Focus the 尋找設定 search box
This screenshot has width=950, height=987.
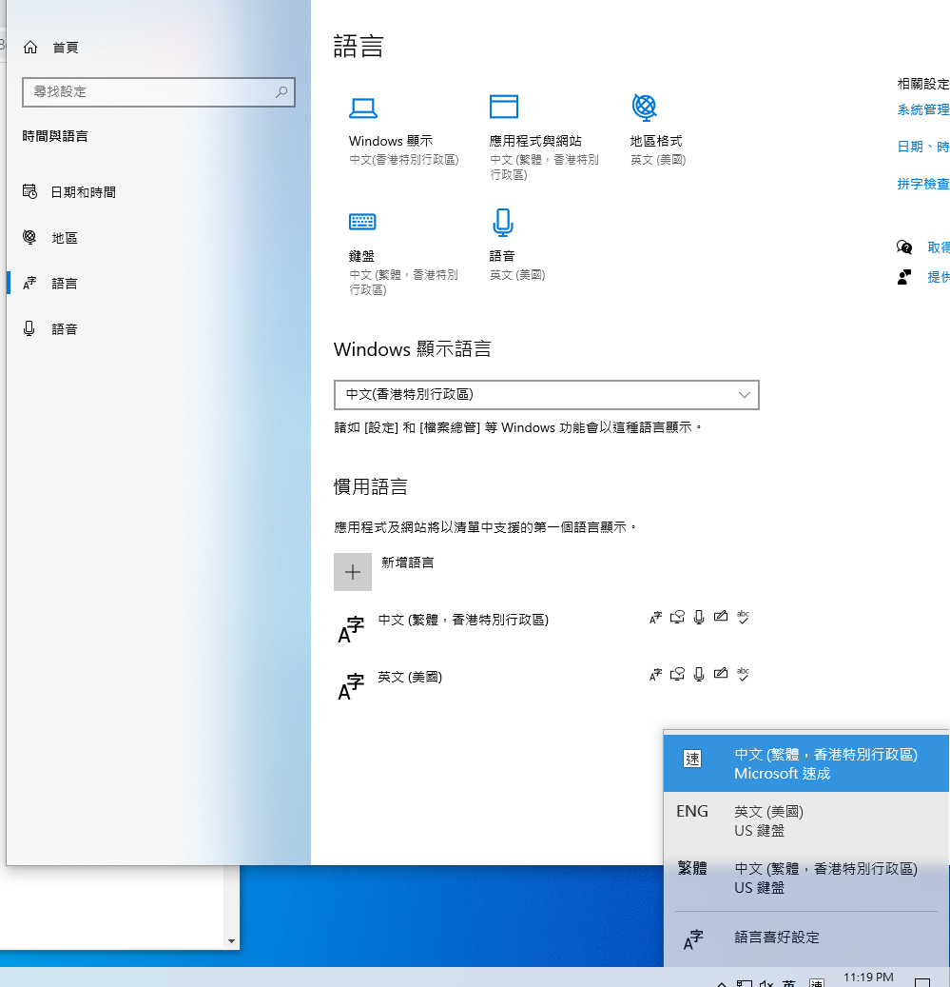click(159, 92)
